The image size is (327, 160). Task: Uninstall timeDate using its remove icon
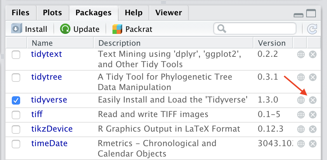312,143
